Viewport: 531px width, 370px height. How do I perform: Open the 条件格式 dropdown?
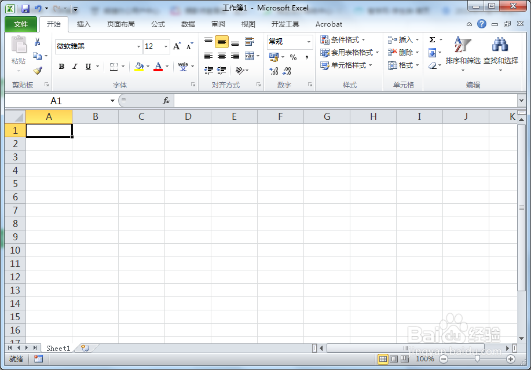pyautogui.click(x=343, y=39)
